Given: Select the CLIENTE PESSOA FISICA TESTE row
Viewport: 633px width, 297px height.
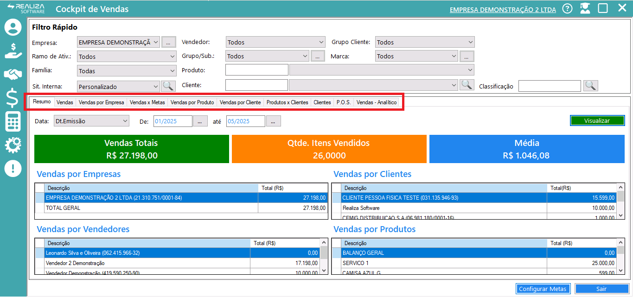Looking at the screenshot, I should pyautogui.click(x=474, y=198).
